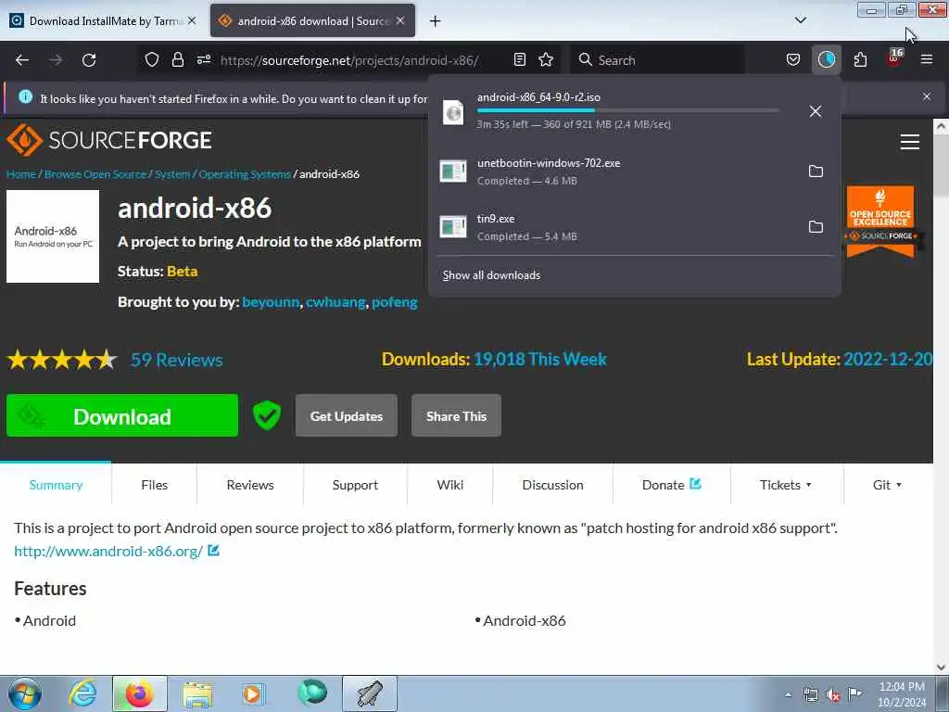Click the uBlock extension icon with badge 16
Screen dimensions: 949x712
pyautogui.click(x=894, y=58)
